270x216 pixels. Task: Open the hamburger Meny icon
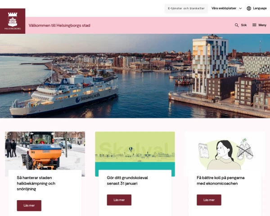tap(254, 25)
